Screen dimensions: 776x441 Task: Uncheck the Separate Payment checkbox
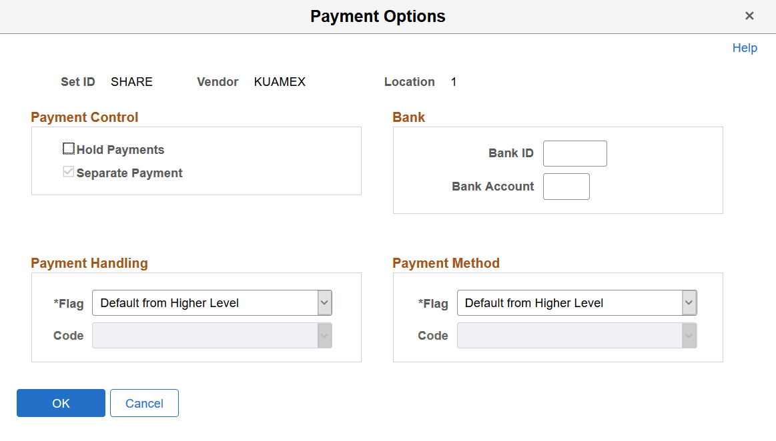pyautogui.click(x=68, y=171)
